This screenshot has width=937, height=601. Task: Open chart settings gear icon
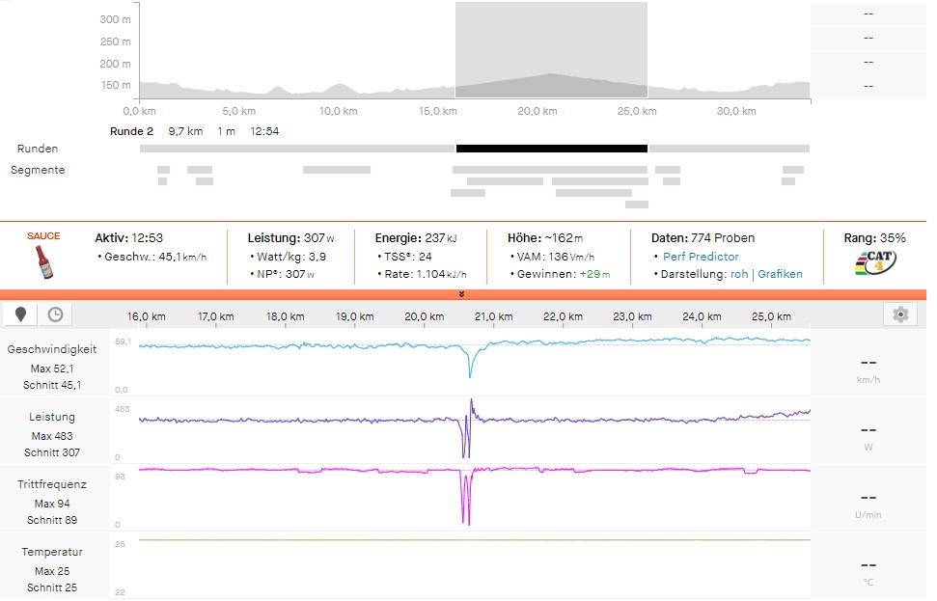click(899, 314)
